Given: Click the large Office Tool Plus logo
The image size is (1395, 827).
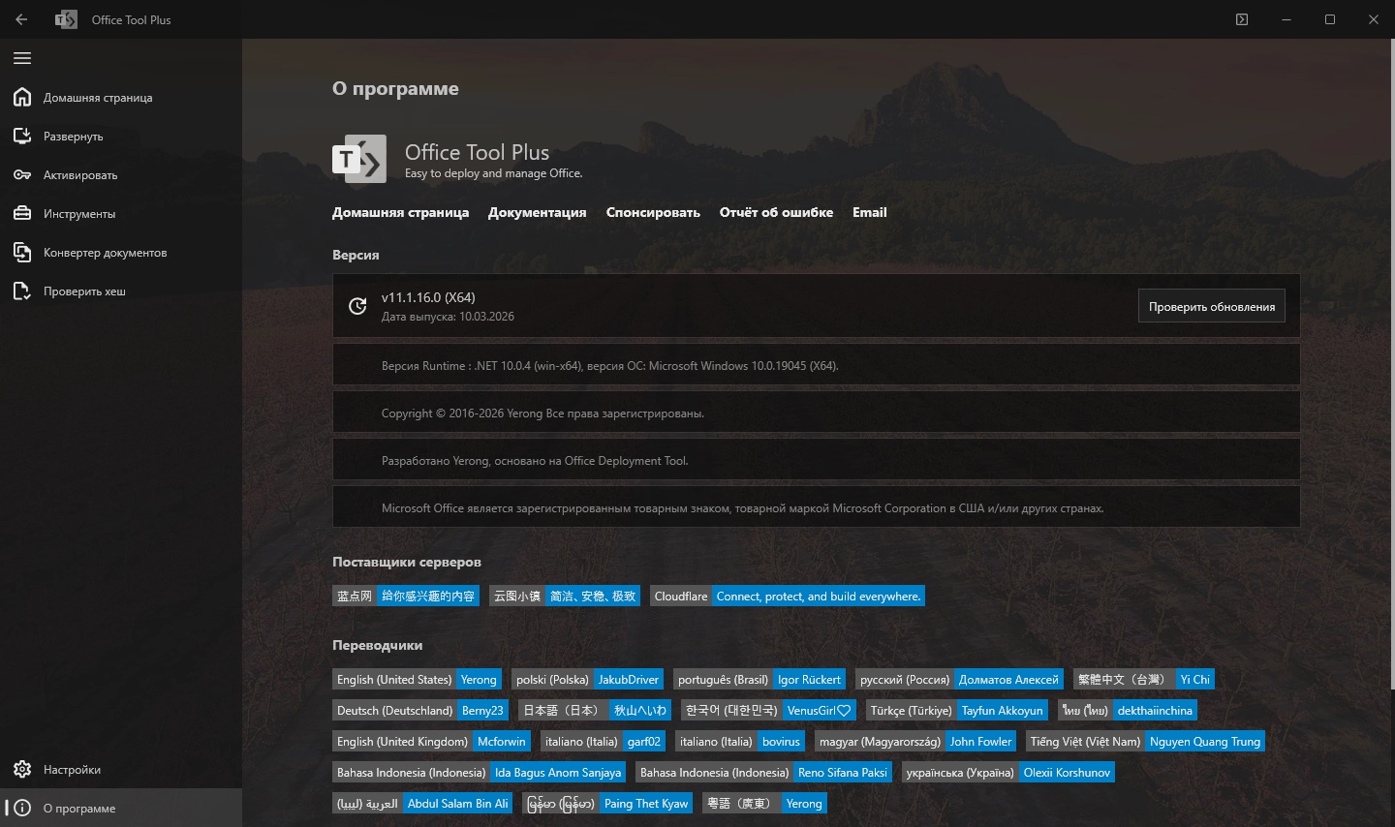Looking at the screenshot, I should 359,159.
